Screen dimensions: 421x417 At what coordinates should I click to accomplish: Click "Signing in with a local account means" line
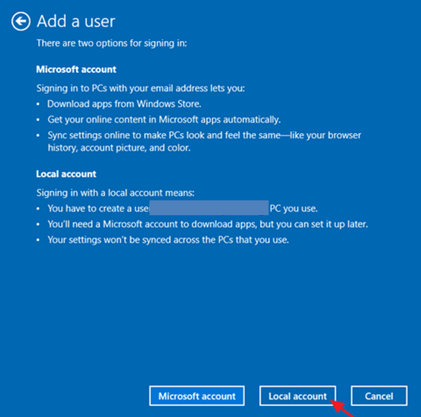[115, 193]
